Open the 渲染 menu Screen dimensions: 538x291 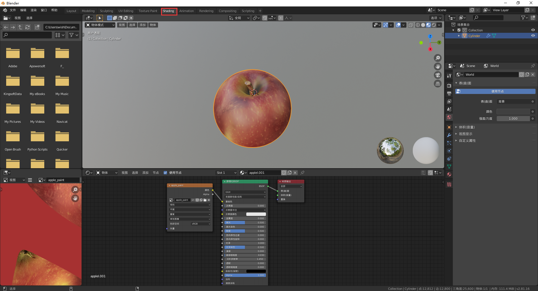tap(34, 10)
